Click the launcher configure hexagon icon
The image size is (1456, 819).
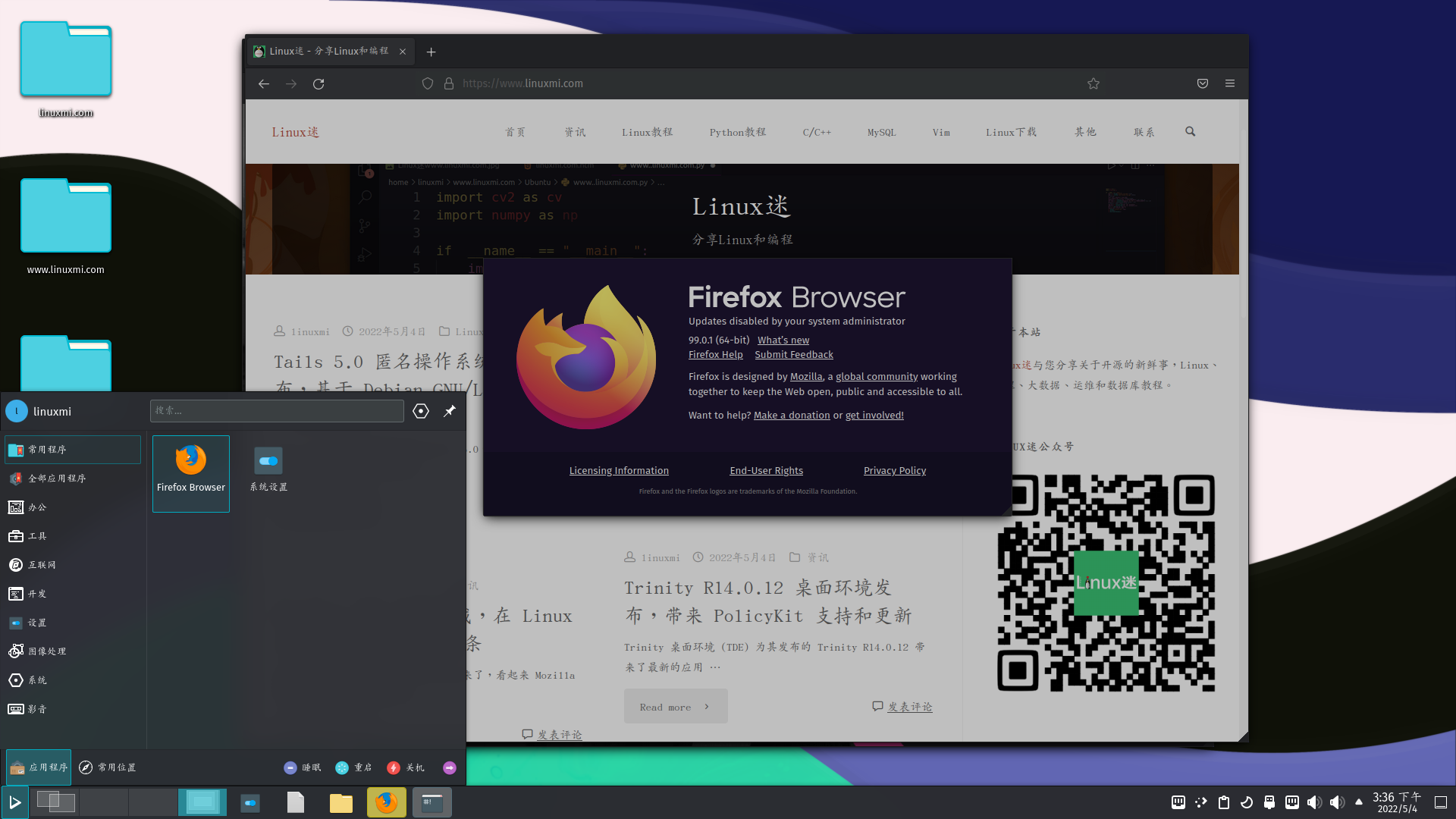pyautogui.click(x=421, y=411)
